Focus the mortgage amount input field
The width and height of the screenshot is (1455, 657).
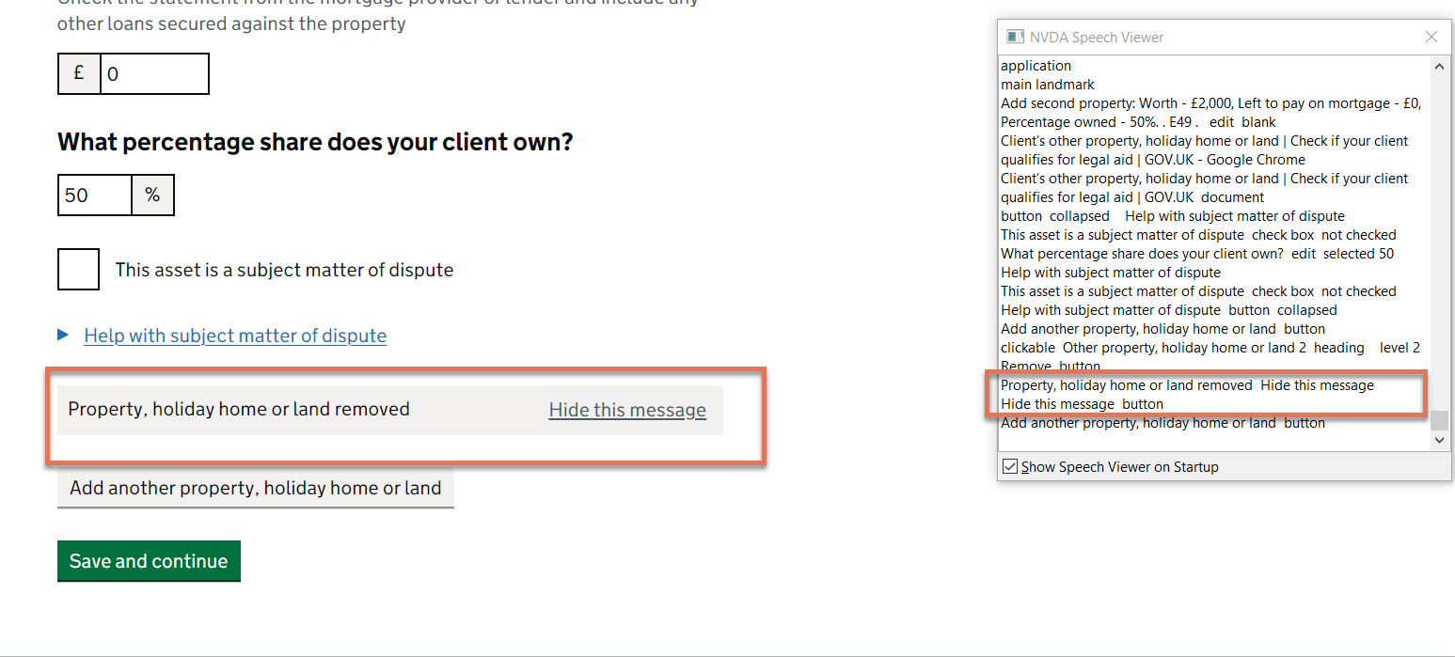click(154, 73)
